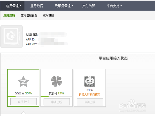Image resolution: width=155 pixels, height=116 pixels.
Task: Click the 朋友网 green progress bar
Action: point(45,96)
